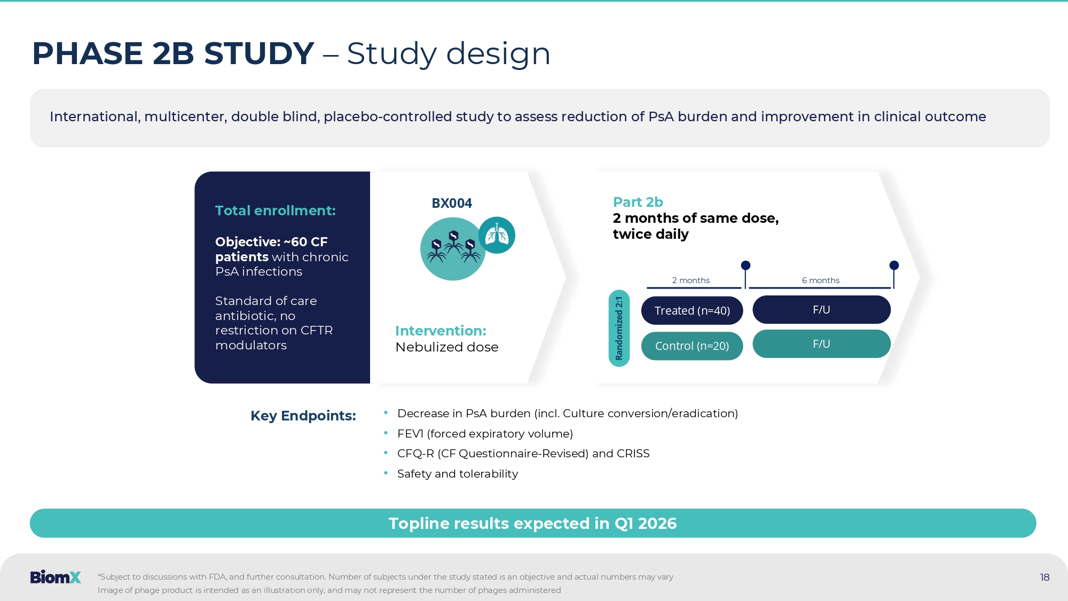Click the Intervention: label
Image resolution: width=1068 pixels, height=601 pixels.
tap(440, 331)
